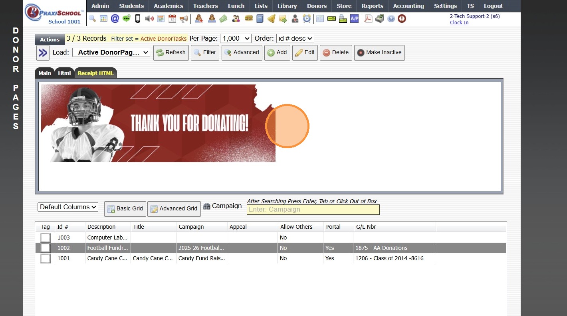Open the Load dropdown showing Active DonorPag…
Viewport: 567px width, 316px height.
point(111,52)
